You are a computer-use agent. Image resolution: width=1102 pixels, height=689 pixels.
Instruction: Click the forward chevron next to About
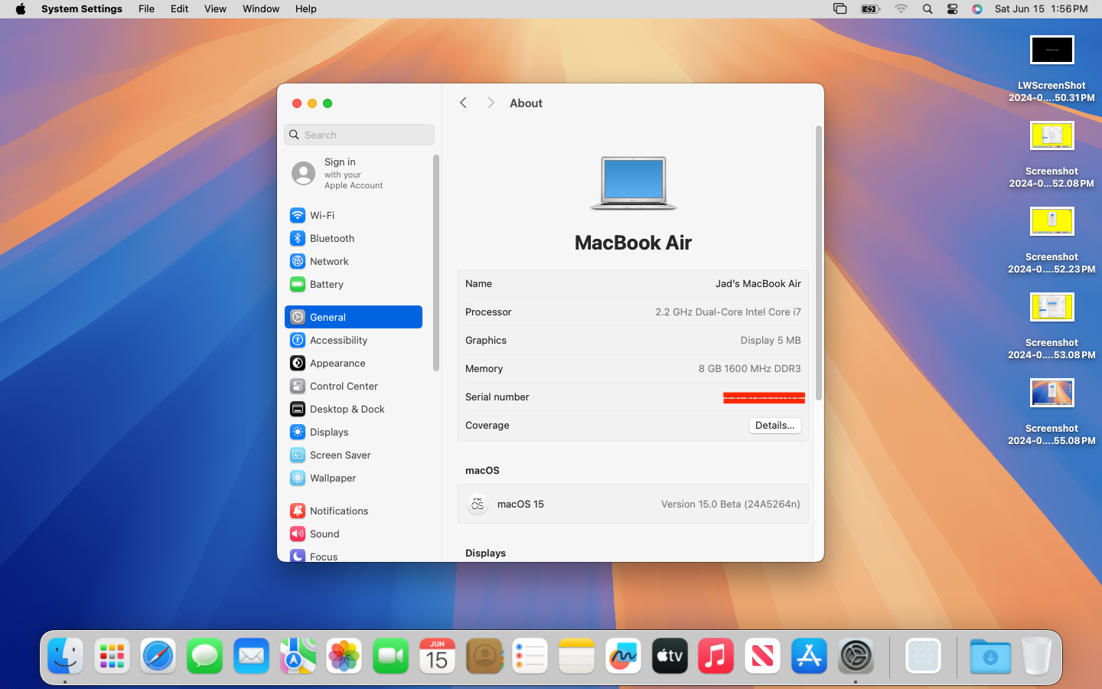pos(491,103)
